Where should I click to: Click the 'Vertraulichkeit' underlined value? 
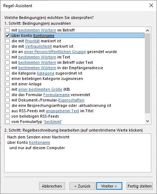(x=38, y=46)
